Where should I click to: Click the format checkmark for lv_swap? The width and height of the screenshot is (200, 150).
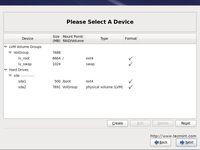[131, 64]
